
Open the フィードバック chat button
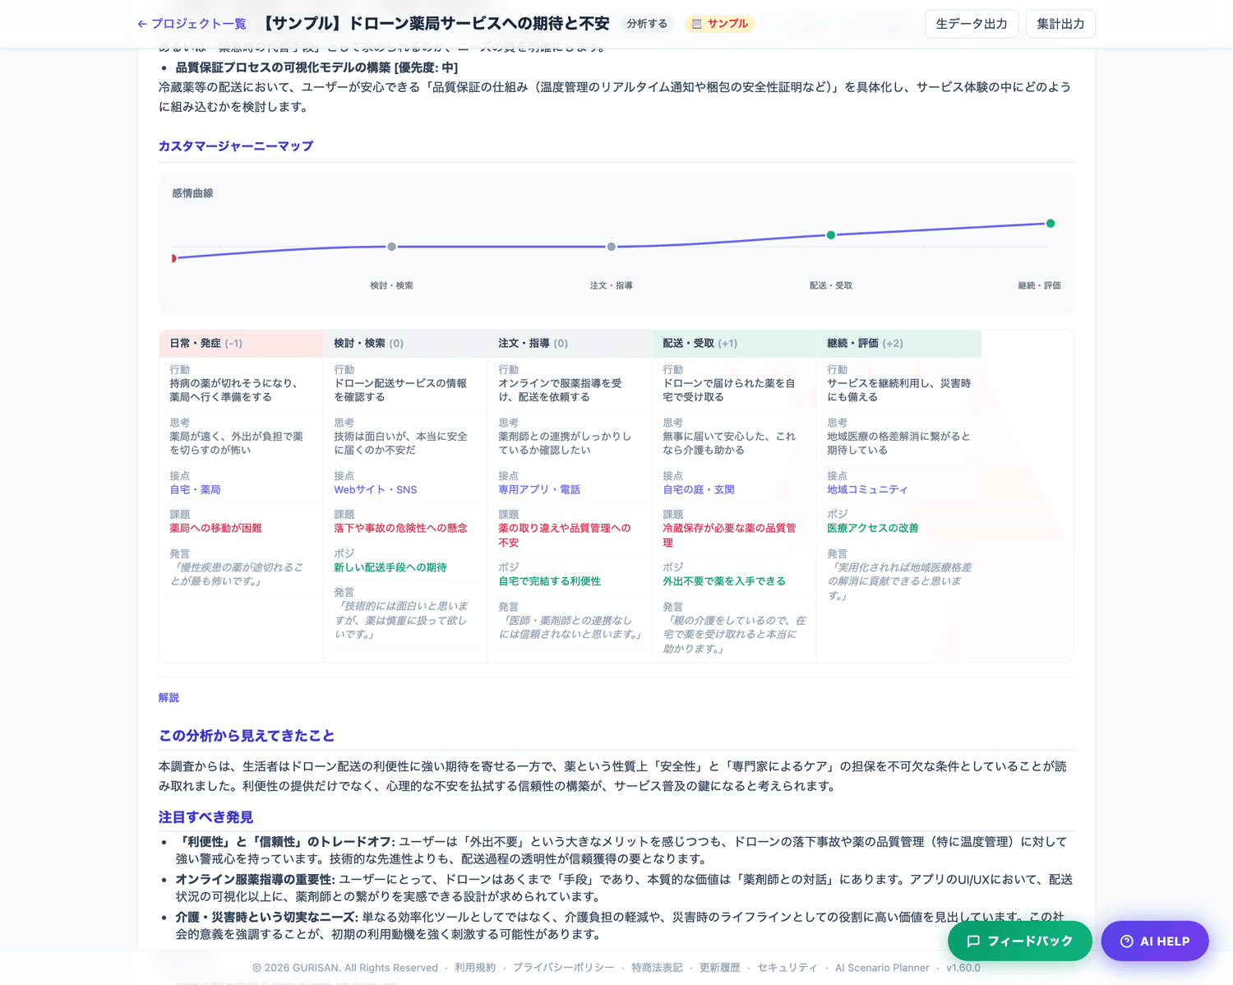point(1020,941)
